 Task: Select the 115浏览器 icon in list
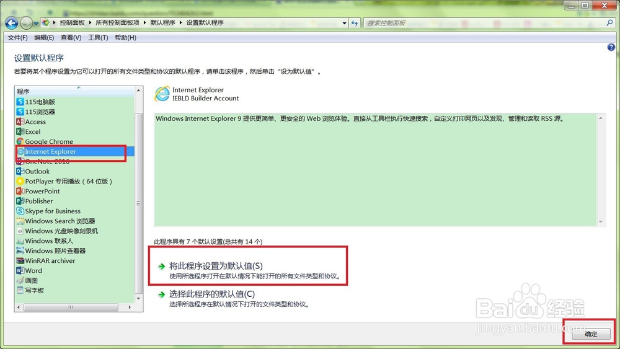20,112
